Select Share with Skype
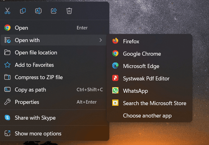Screen dimensions: 209x145 (35, 118)
